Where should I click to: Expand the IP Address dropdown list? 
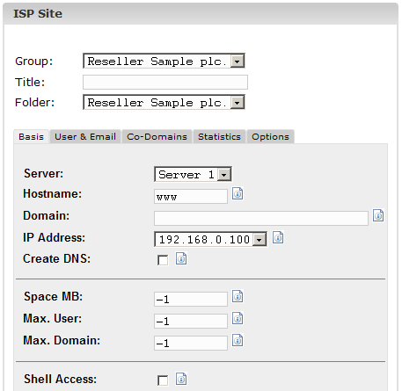click(x=210, y=239)
